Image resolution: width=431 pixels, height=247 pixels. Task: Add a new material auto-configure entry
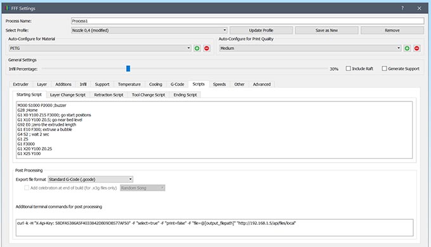197,48
